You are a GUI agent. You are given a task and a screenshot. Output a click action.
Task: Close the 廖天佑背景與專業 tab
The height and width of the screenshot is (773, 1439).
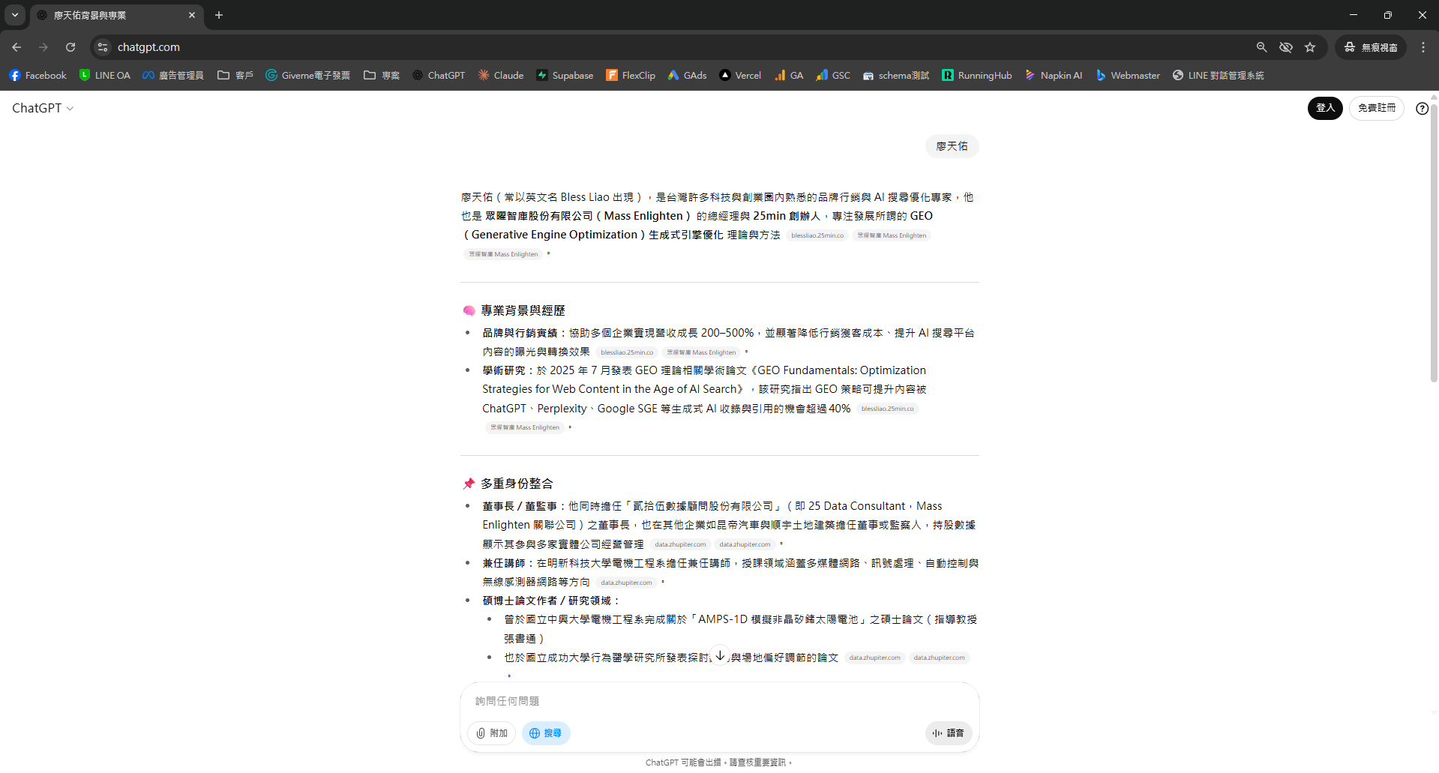(192, 15)
